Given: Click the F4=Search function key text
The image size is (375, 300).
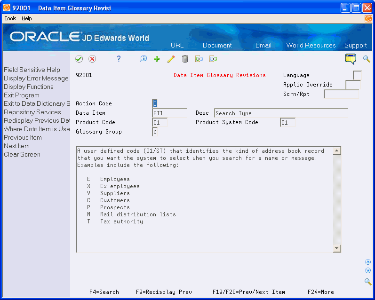Looking at the screenshot, I should (x=104, y=292).
